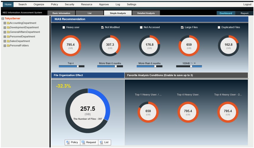Click the DevelopmentDepartment folder icon

(8, 27)
